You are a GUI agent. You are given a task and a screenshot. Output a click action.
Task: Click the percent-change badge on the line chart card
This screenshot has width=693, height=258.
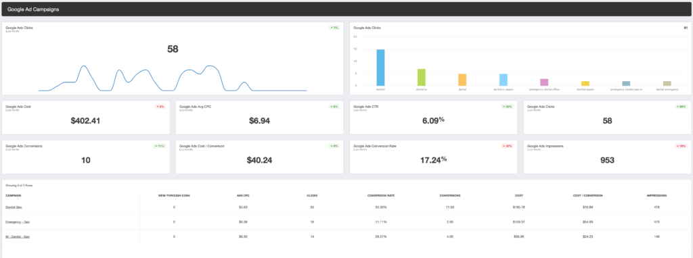[334, 27]
